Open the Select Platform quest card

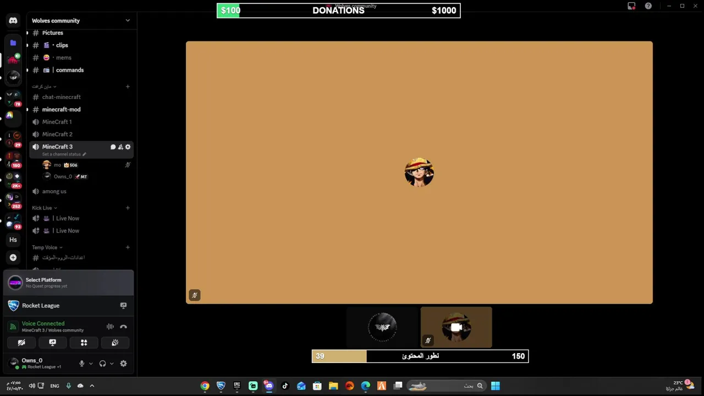point(69,283)
